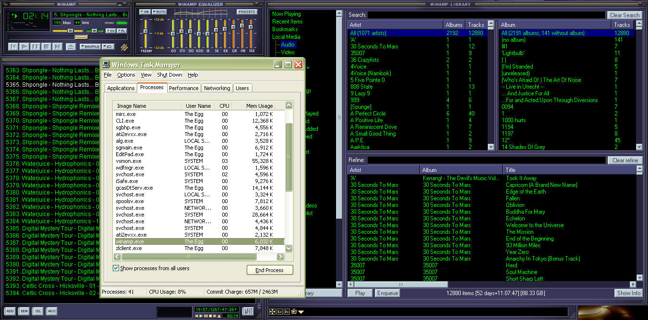Click the song seek bar in Winamp
Image resolution: width=648 pixels, height=320 pixels.
[68, 37]
